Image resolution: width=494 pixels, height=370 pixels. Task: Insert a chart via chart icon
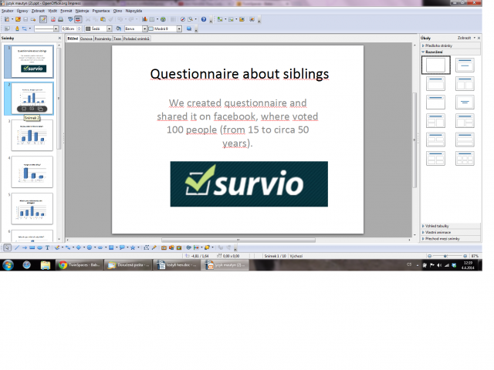144,19
